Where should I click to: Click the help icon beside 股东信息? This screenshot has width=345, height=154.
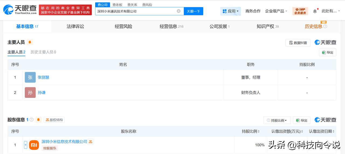tap(32, 120)
